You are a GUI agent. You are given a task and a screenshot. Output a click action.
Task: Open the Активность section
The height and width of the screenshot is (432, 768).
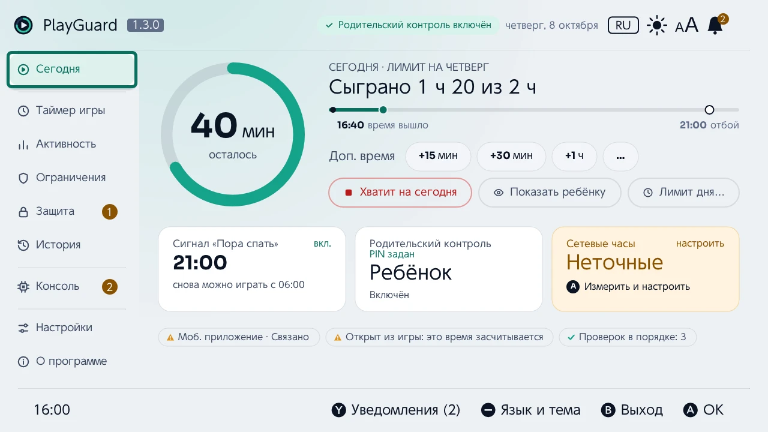(72, 144)
